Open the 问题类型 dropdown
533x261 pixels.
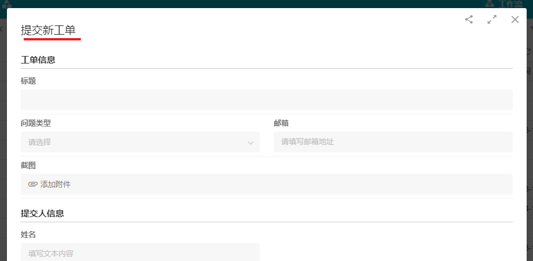[140, 142]
